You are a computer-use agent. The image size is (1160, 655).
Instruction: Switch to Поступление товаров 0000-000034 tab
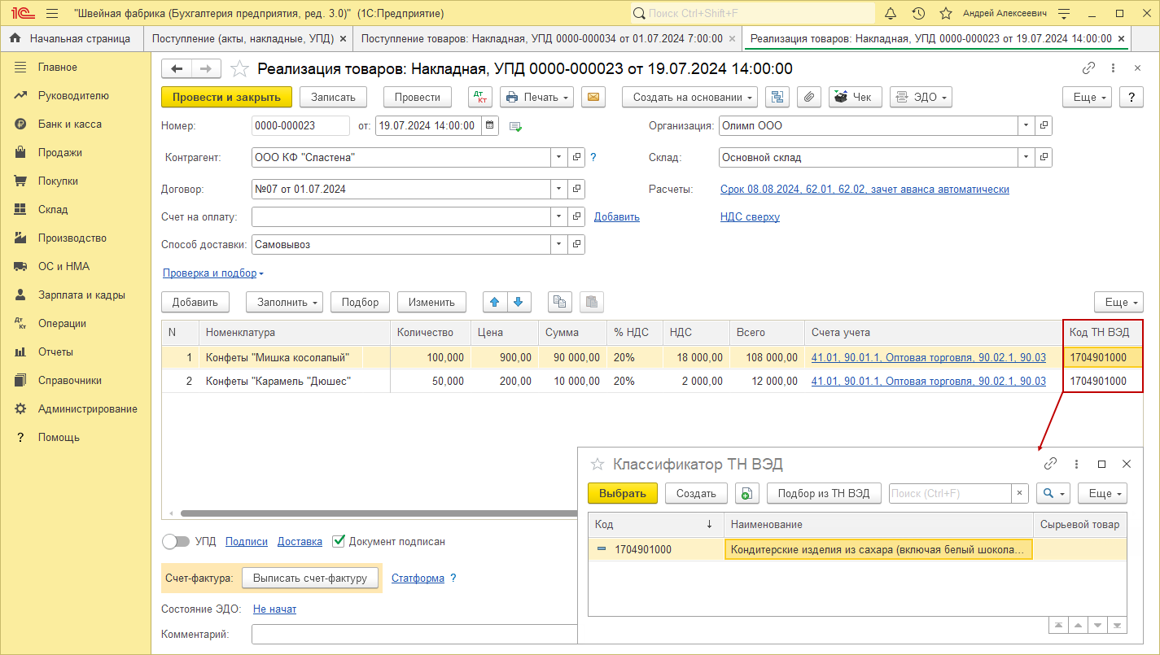(x=547, y=38)
